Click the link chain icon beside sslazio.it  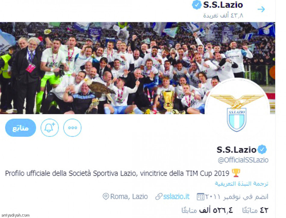click(159, 197)
